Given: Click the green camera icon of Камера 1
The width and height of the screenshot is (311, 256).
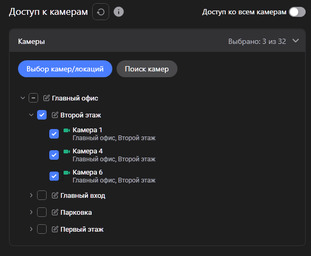Looking at the screenshot, I should click(x=67, y=130).
